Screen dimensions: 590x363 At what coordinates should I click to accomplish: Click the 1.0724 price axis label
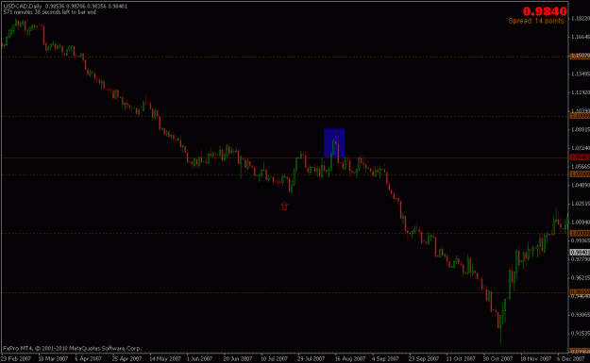tap(581, 148)
